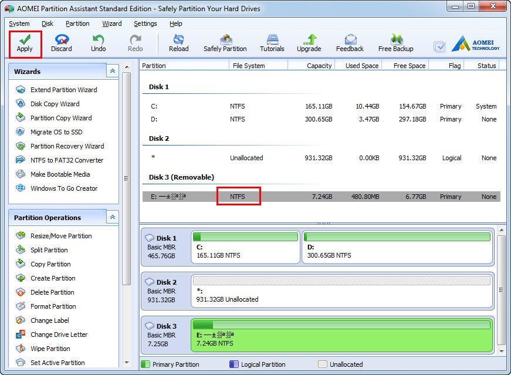Choose Set Active Partition operation

(x=50, y=362)
